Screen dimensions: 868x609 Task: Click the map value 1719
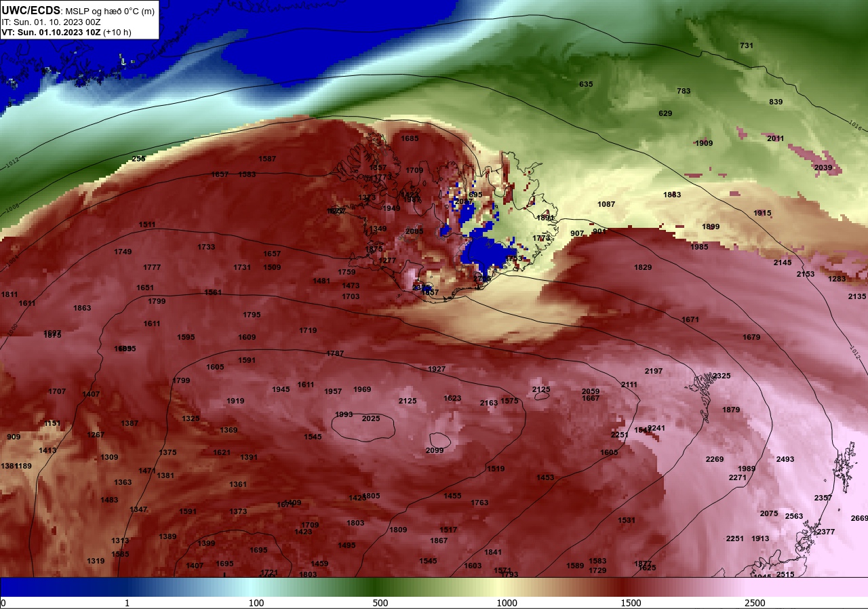click(x=308, y=330)
